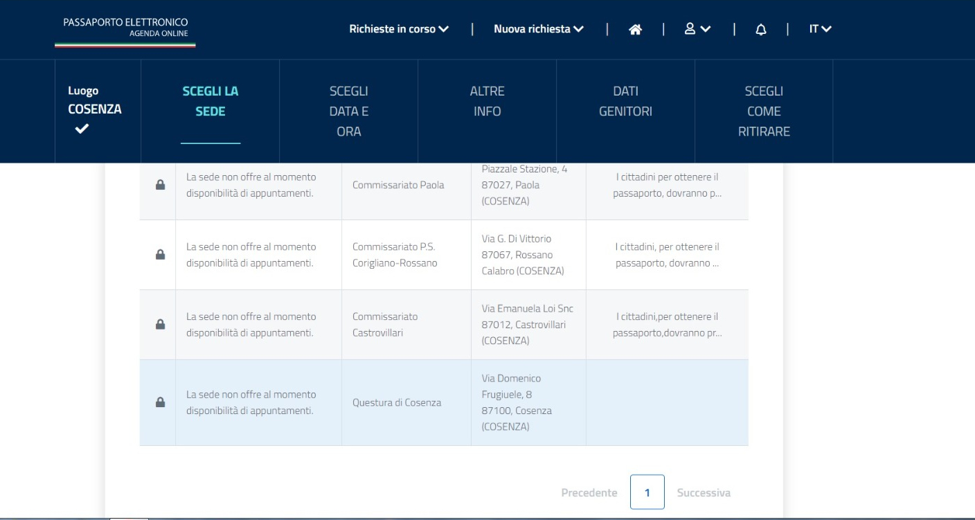The height and width of the screenshot is (520, 975).
Task: Open the IT language selector
Action: (x=820, y=29)
